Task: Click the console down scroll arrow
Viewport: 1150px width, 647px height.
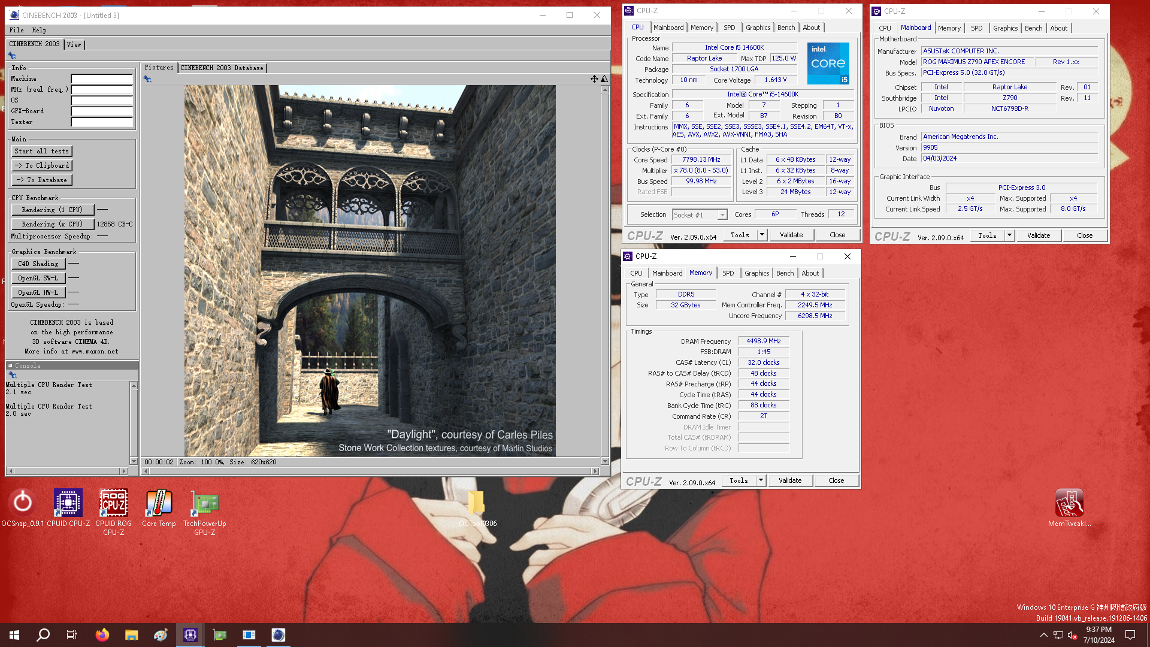Action: [134, 461]
